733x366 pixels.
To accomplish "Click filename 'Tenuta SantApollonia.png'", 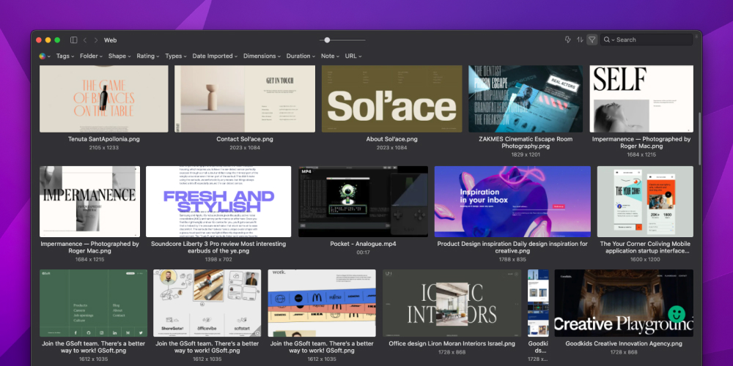I will click(104, 139).
